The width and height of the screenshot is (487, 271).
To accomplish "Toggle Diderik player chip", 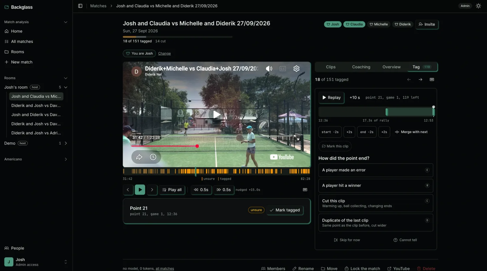I will [403, 24].
